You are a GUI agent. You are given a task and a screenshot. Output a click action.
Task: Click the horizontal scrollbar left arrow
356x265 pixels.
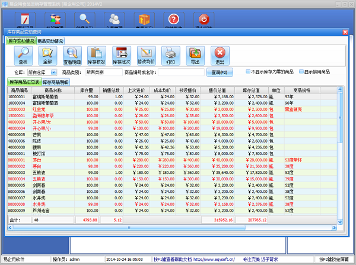[10, 227]
